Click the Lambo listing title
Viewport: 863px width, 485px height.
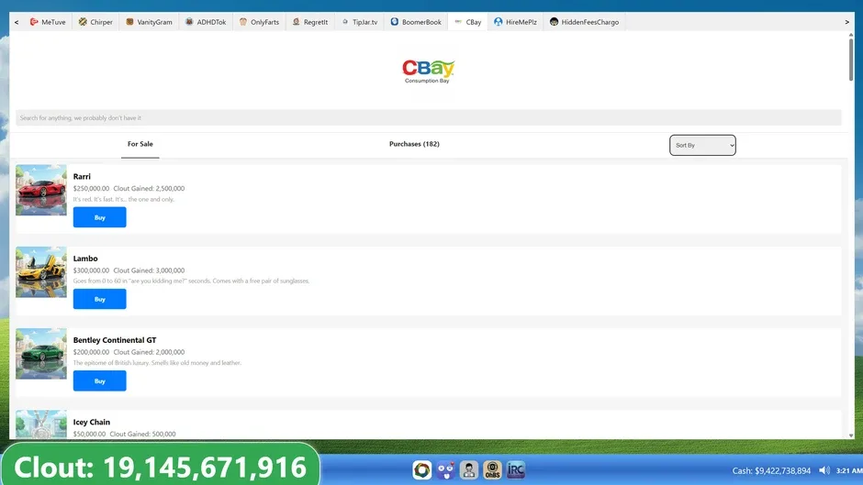[x=85, y=259]
